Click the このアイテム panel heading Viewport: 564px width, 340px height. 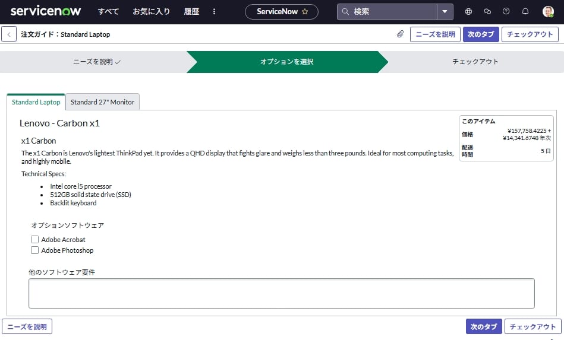pos(478,122)
